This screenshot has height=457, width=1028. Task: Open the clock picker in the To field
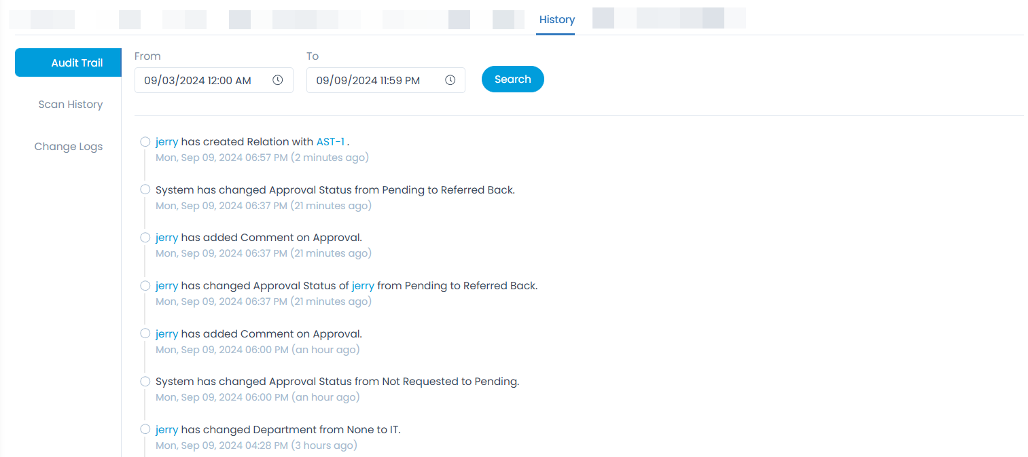coord(450,79)
